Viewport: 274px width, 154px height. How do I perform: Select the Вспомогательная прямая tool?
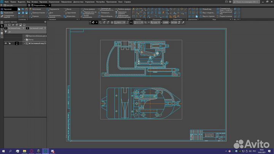tap(54, 16)
